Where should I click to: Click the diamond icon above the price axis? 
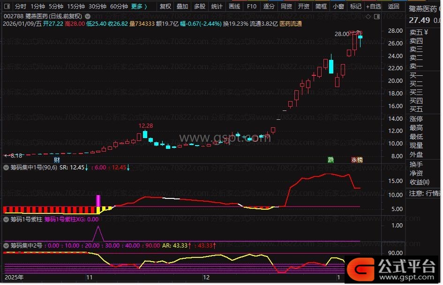tap(368, 16)
